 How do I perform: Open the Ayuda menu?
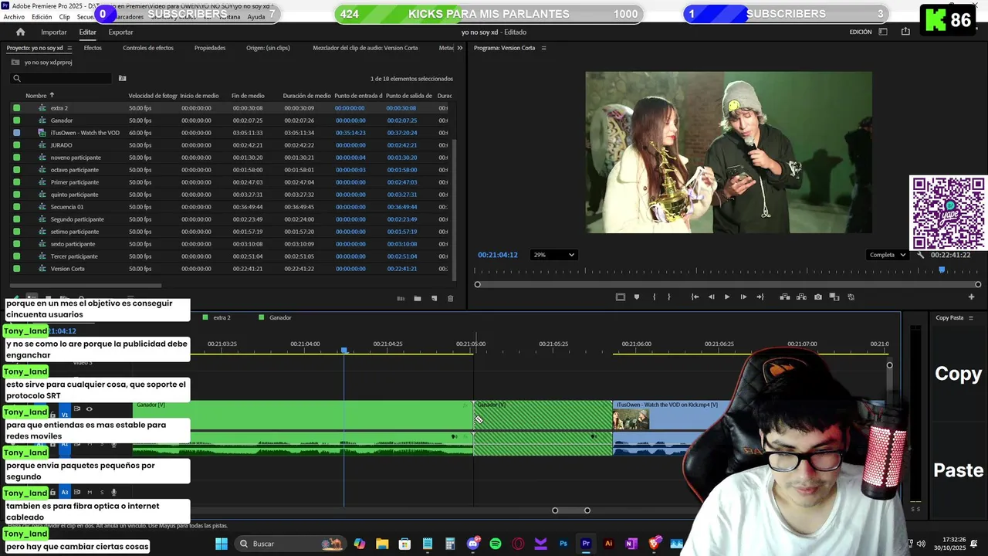[256, 17]
